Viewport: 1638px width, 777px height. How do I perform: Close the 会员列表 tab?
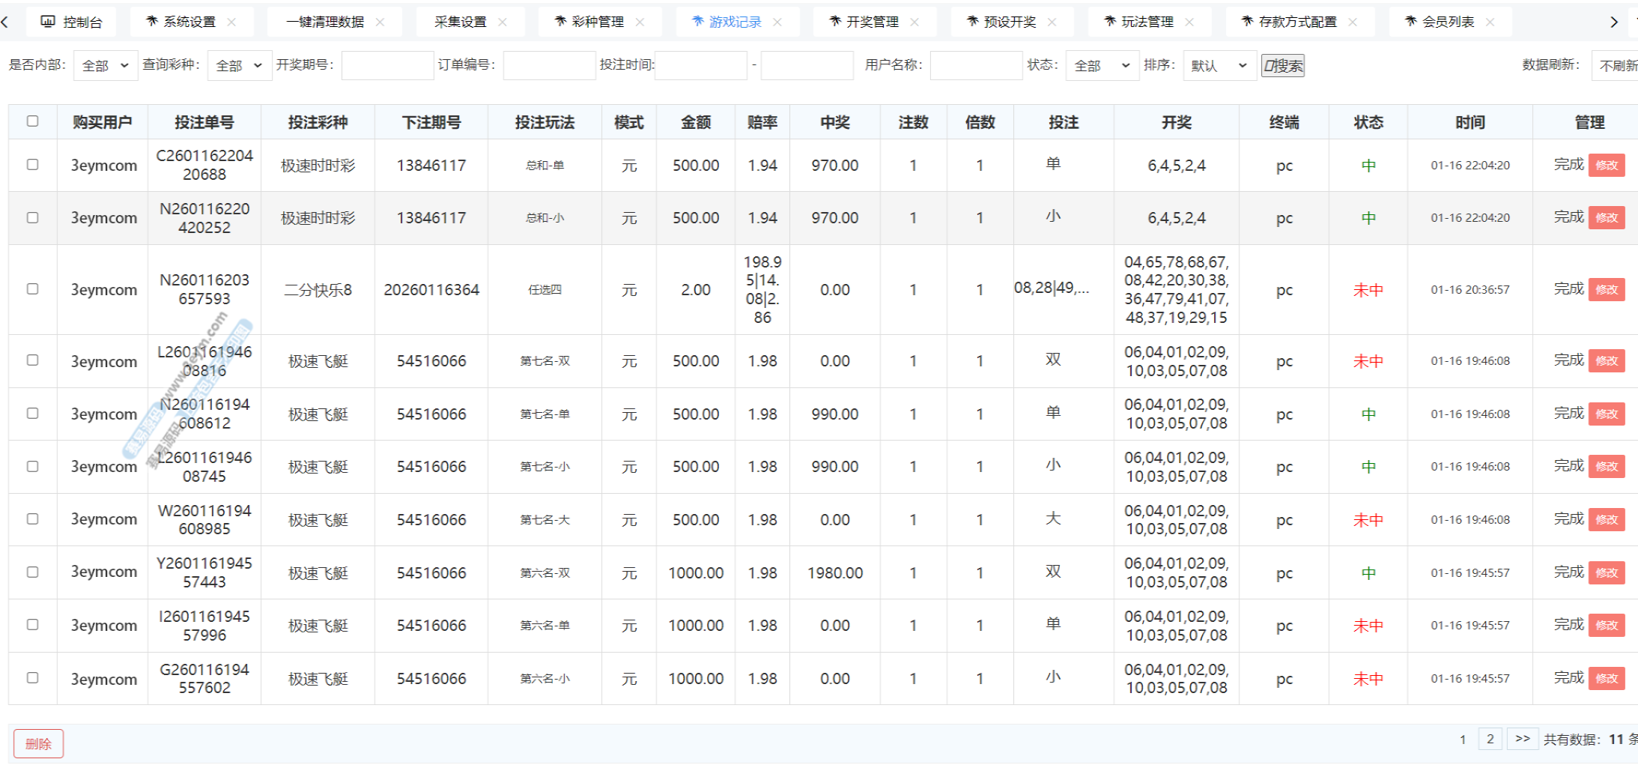point(1490,22)
